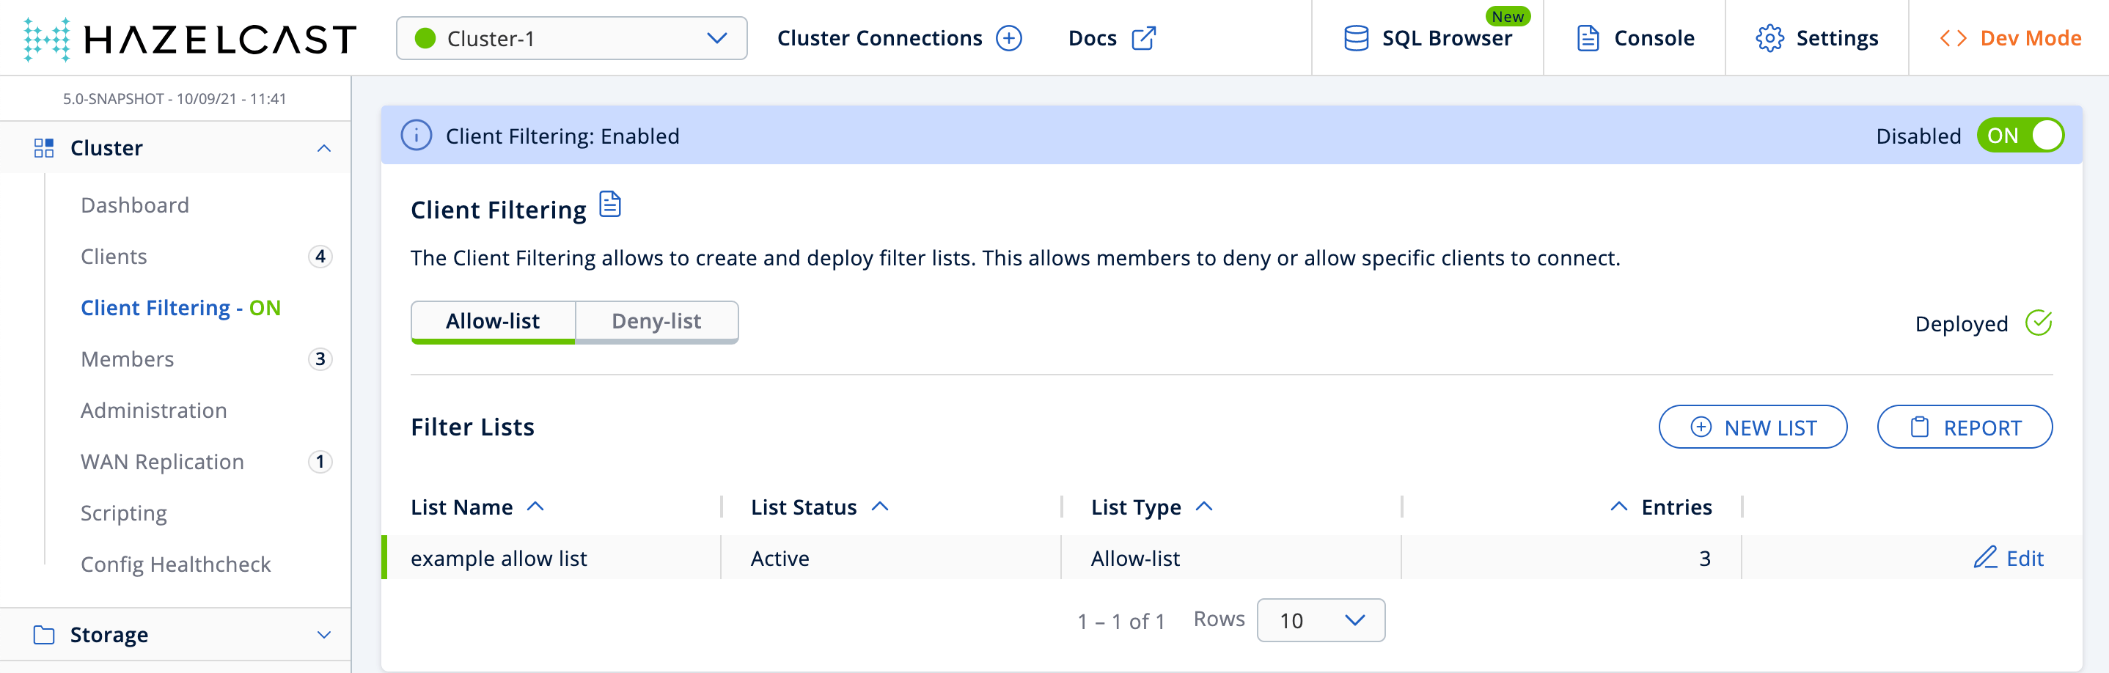Click the Dev Mode code brackets icon
The image size is (2109, 673).
[1953, 38]
